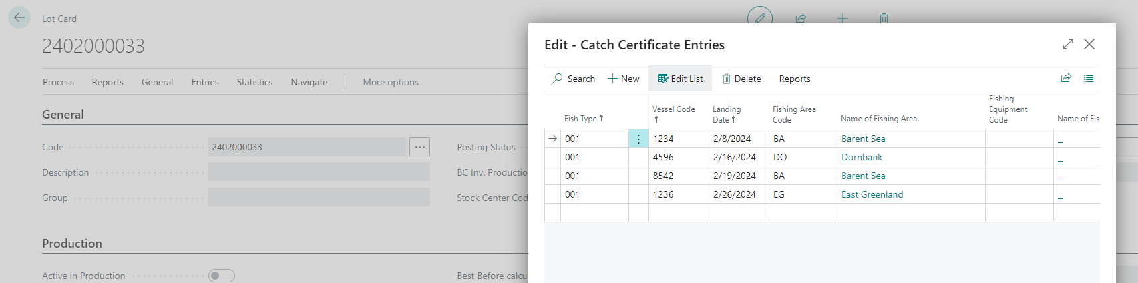Click the Delete button in dialog toolbar
Image resolution: width=1138 pixels, height=283 pixels.
click(741, 79)
